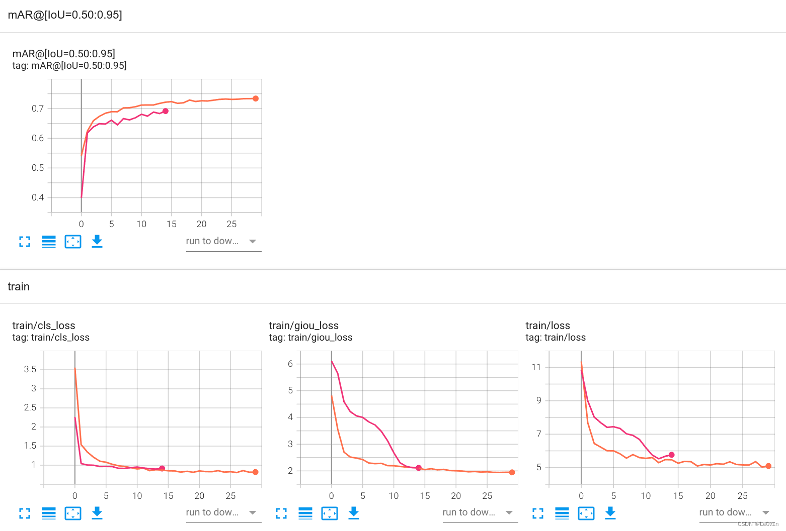Download the train/giou_loss chart
This screenshot has height=531, width=786.
[354, 513]
